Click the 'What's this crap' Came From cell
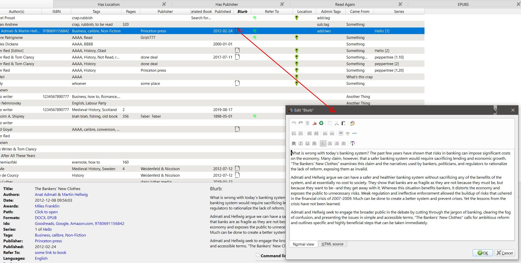 click(360, 77)
